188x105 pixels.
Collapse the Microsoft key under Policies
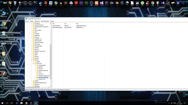coord(33,64)
